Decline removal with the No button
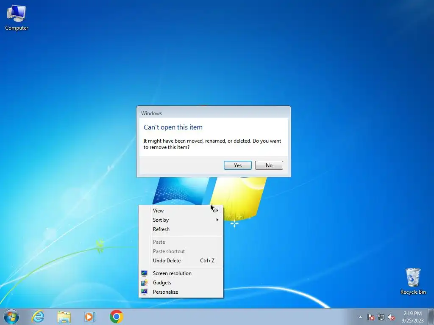Screen dimensions: 434x325 269,165
